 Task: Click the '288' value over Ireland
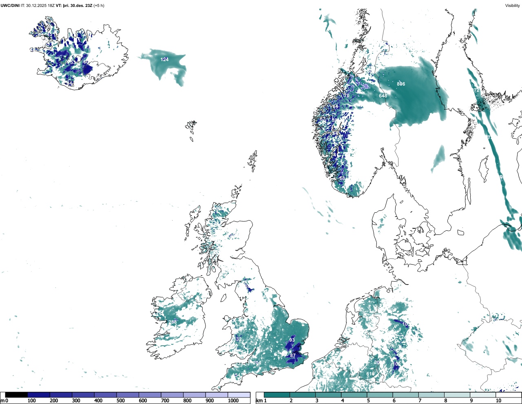173,322
